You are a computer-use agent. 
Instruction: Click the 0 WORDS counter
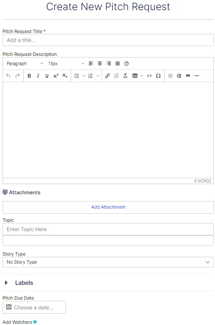click(x=203, y=181)
